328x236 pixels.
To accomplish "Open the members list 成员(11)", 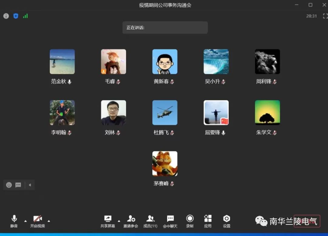I will (x=150, y=221).
